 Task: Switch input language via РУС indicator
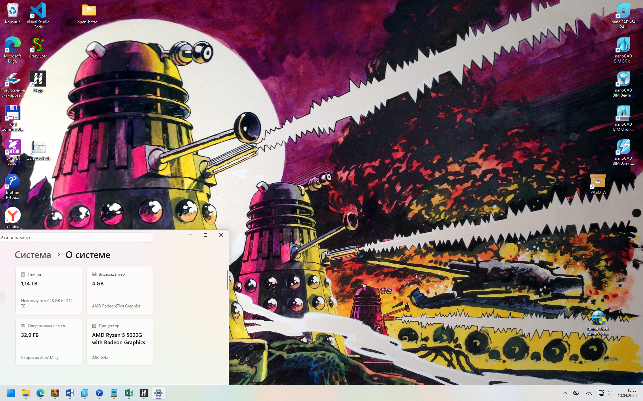pyautogui.click(x=589, y=393)
